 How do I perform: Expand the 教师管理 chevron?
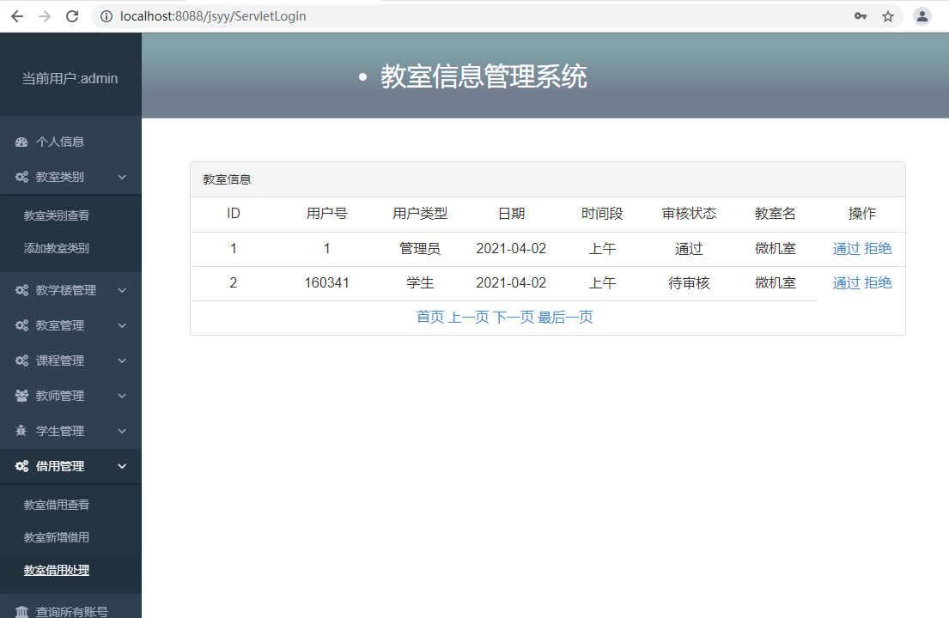point(122,396)
